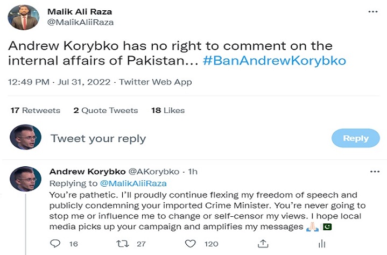Click the Twitter Web App source label

click(156, 82)
